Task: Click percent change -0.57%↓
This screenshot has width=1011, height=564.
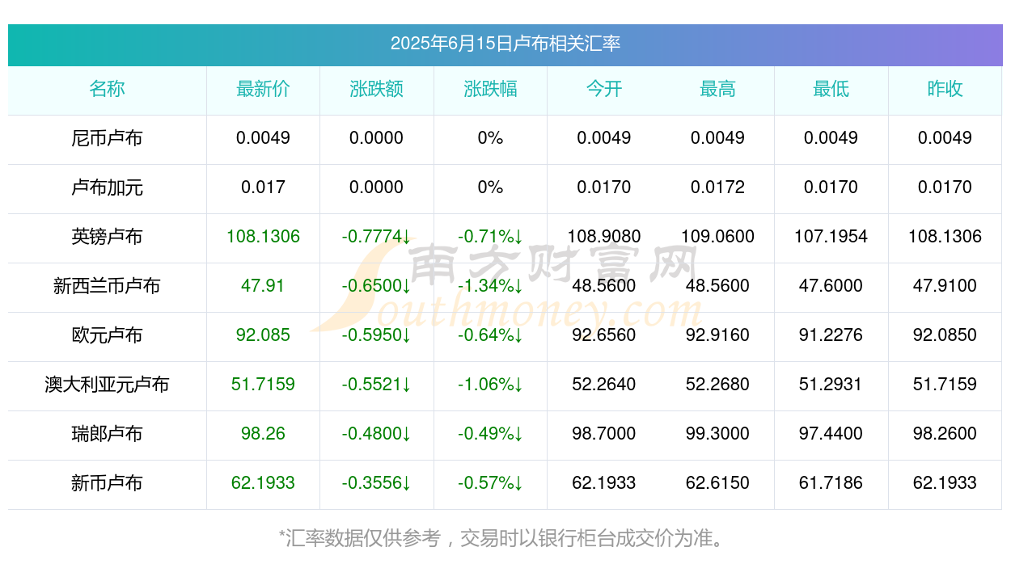Action: click(490, 483)
